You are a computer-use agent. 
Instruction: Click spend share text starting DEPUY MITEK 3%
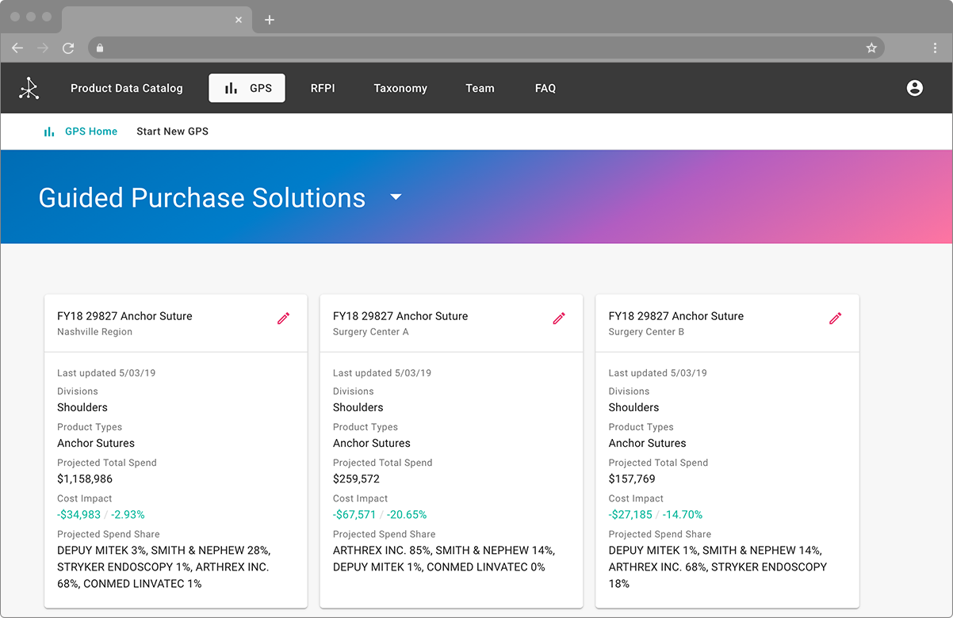(x=164, y=566)
